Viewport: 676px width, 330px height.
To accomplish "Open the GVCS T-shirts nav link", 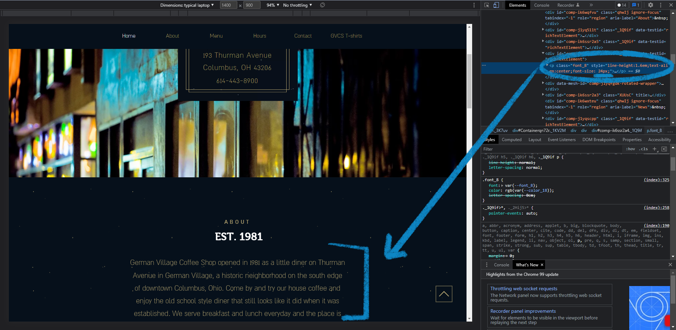I will (346, 36).
